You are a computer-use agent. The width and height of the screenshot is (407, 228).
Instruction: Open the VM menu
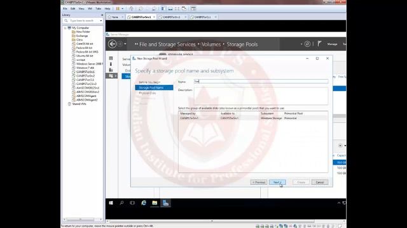[90, 8]
